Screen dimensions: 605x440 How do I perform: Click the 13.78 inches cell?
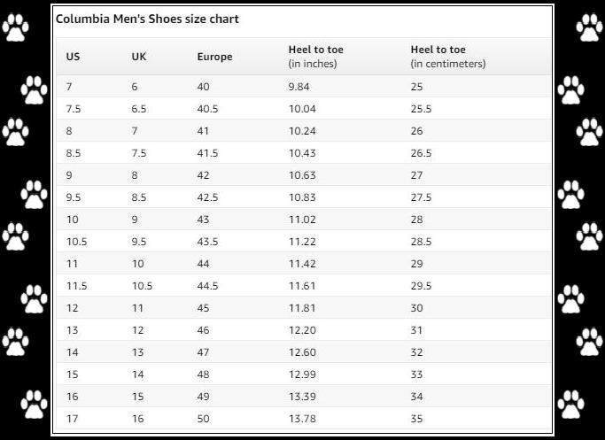click(302, 419)
